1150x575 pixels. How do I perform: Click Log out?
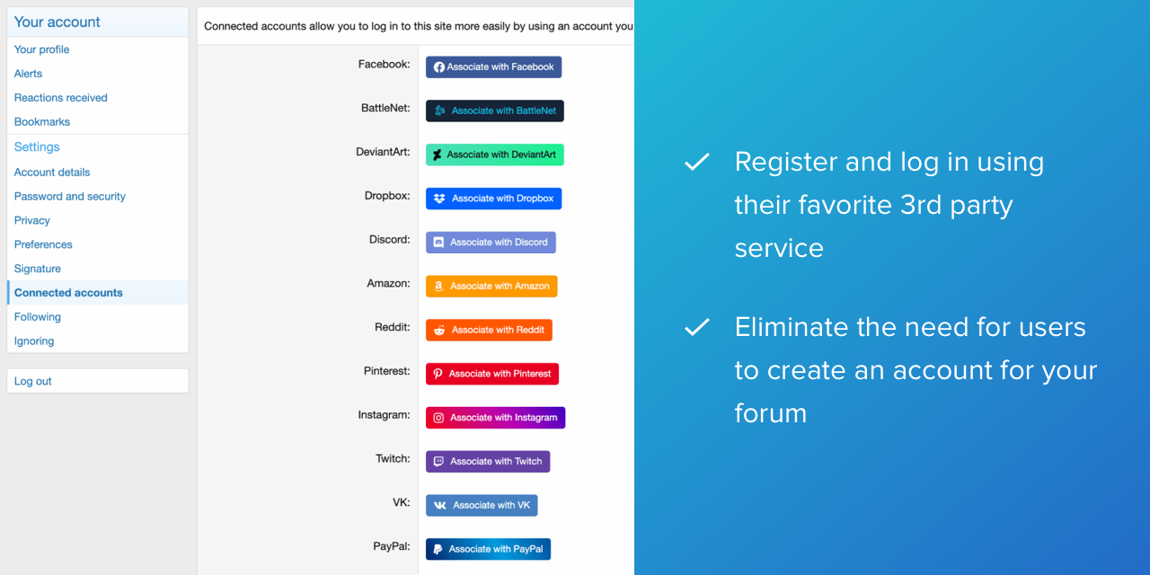tap(33, 381)
